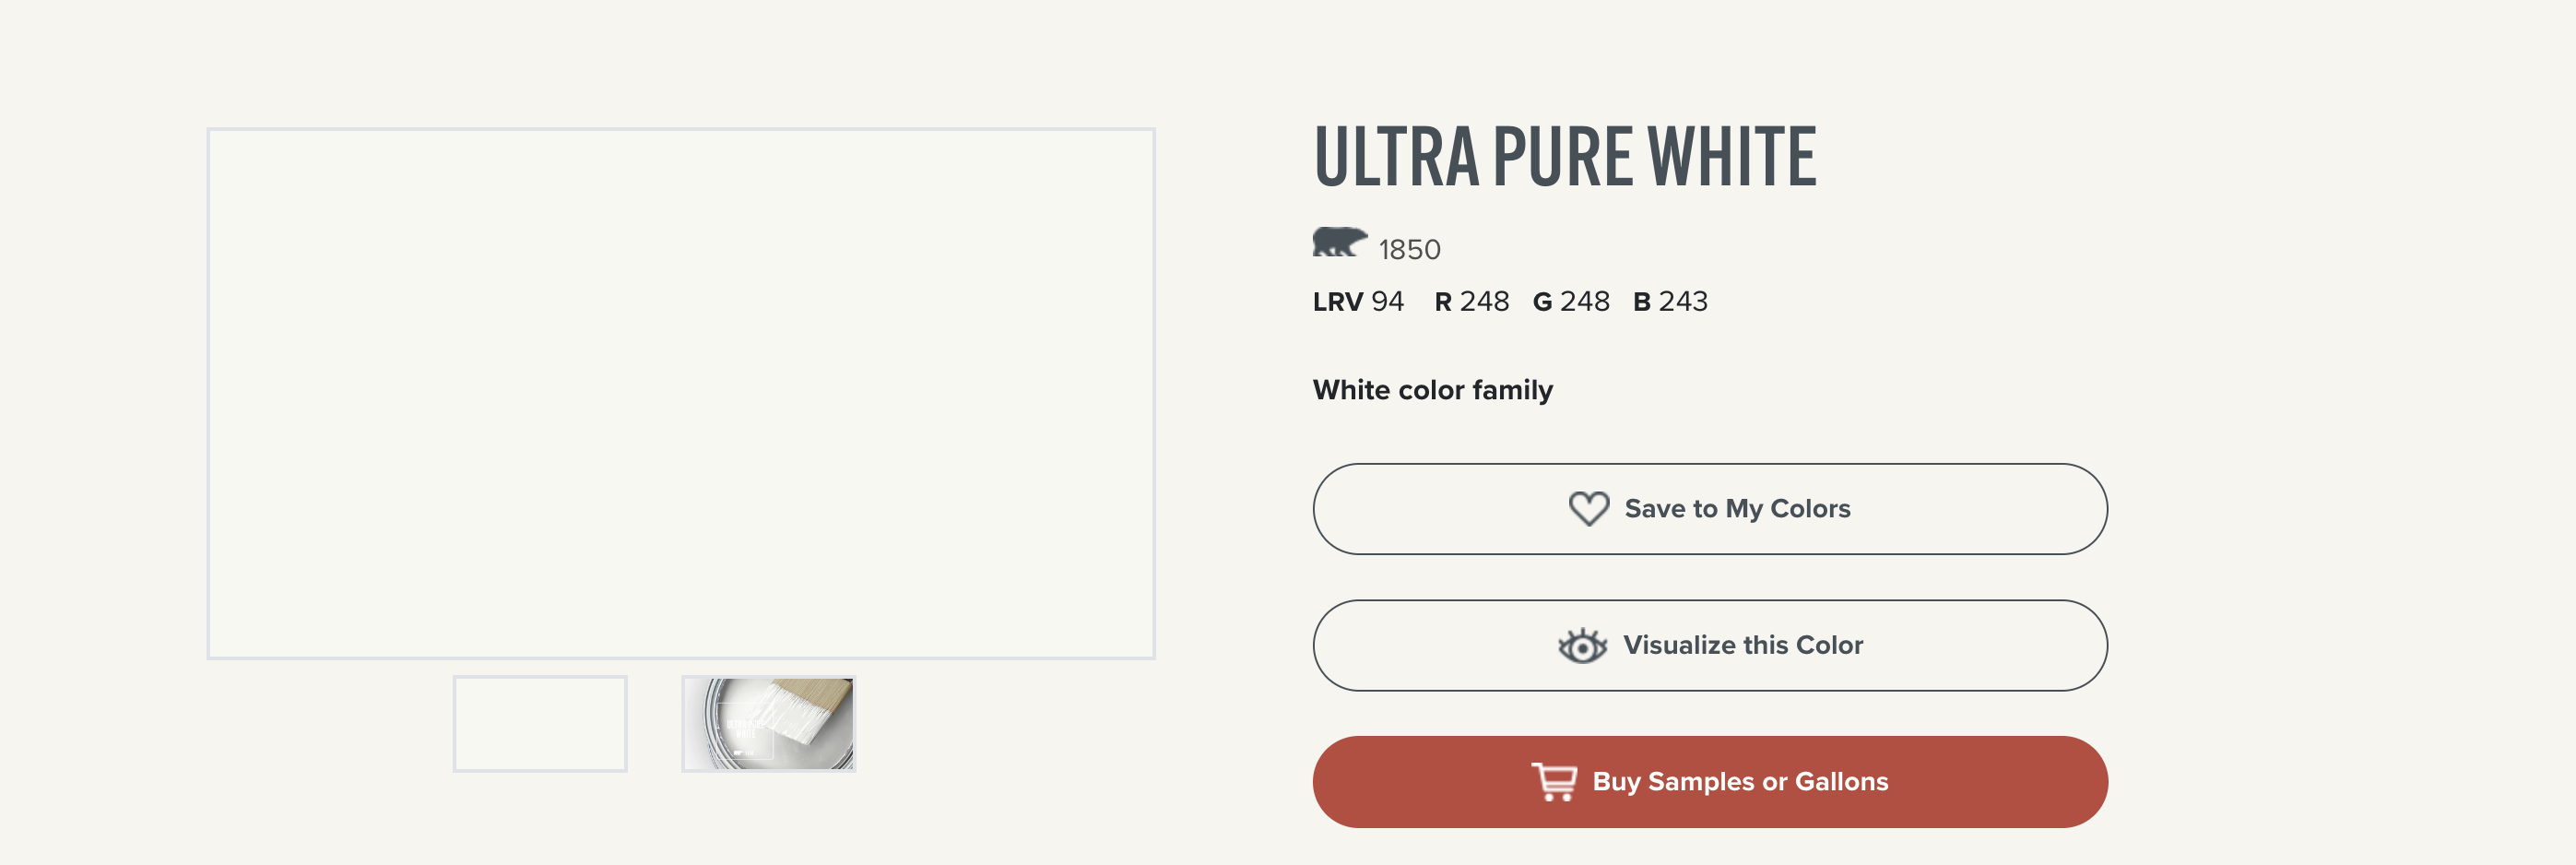
Task: Click the eye icon in Visualize button
Action: click(x=1582, y=646)
